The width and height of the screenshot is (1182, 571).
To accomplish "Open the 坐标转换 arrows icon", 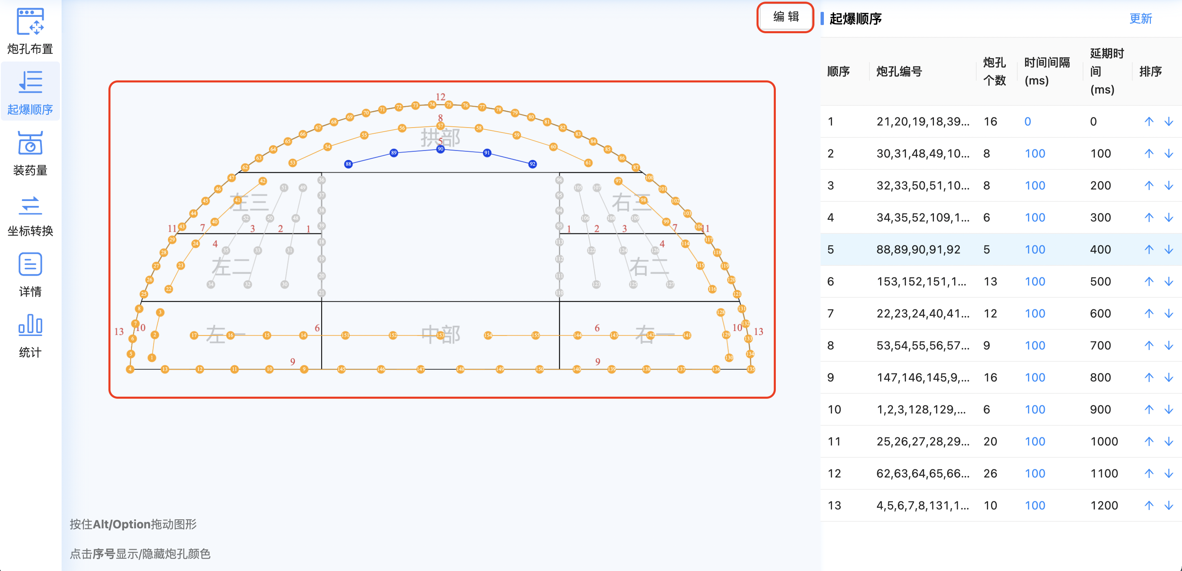I will click(x=30, y=205).
